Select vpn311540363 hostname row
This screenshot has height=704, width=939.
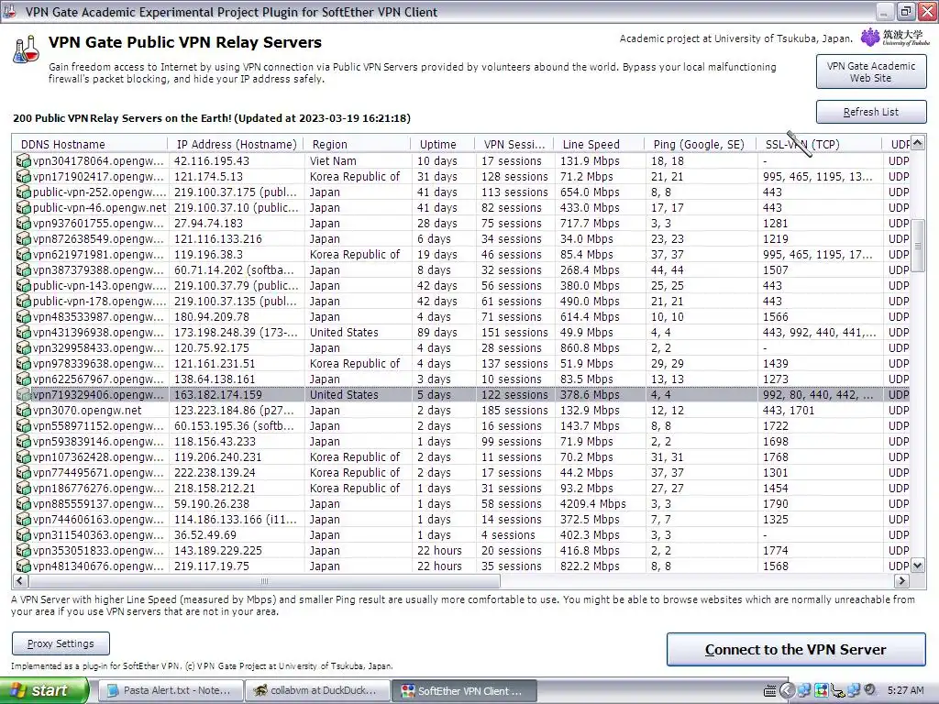(x=98, y=534)
